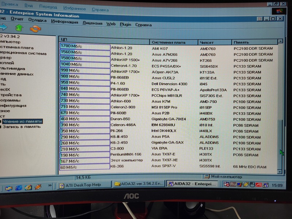Click the green up arrow toolbar icon

pos(19,28)
